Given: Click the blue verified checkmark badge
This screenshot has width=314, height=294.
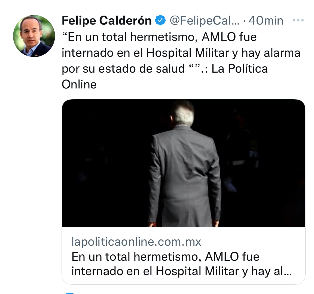Looking at the screenshot, I should pos(160,20).
